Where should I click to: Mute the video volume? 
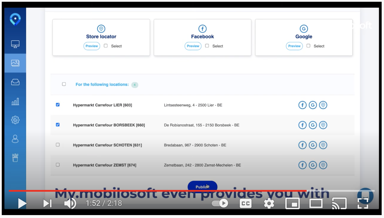70,203
